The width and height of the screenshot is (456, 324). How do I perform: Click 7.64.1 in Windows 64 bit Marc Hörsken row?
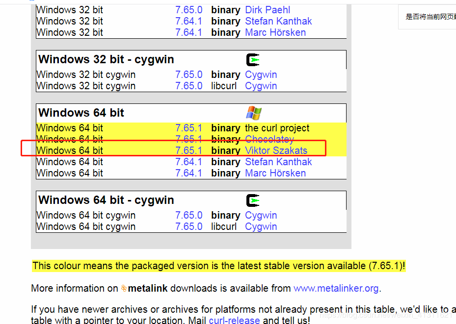click(x=189, y=173)
